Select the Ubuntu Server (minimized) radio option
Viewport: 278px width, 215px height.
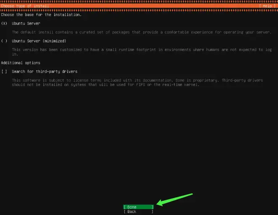click(4, 41)
